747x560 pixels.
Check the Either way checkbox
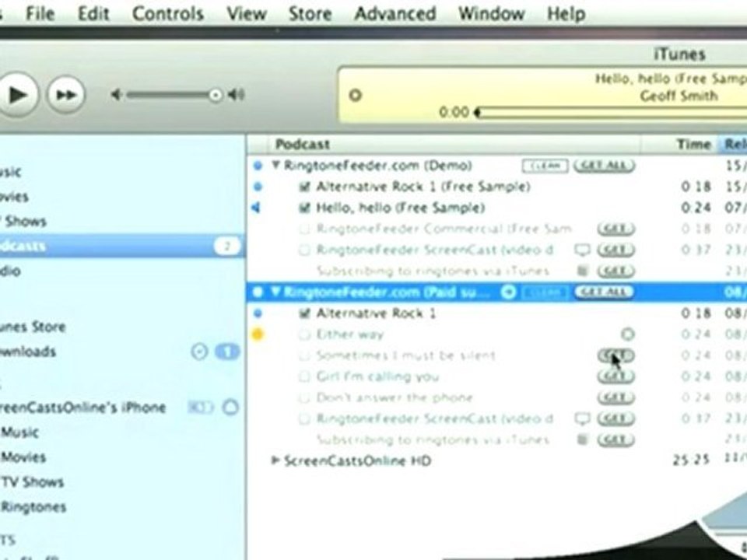tap(304, 334)
